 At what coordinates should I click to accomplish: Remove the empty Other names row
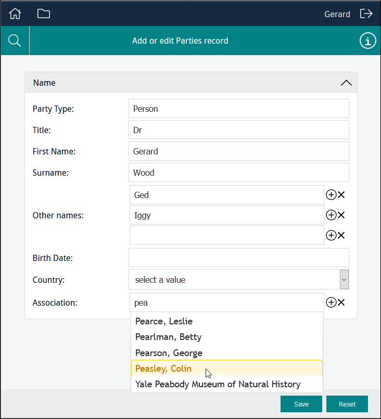pyautogui.click(x=341, y=235)
